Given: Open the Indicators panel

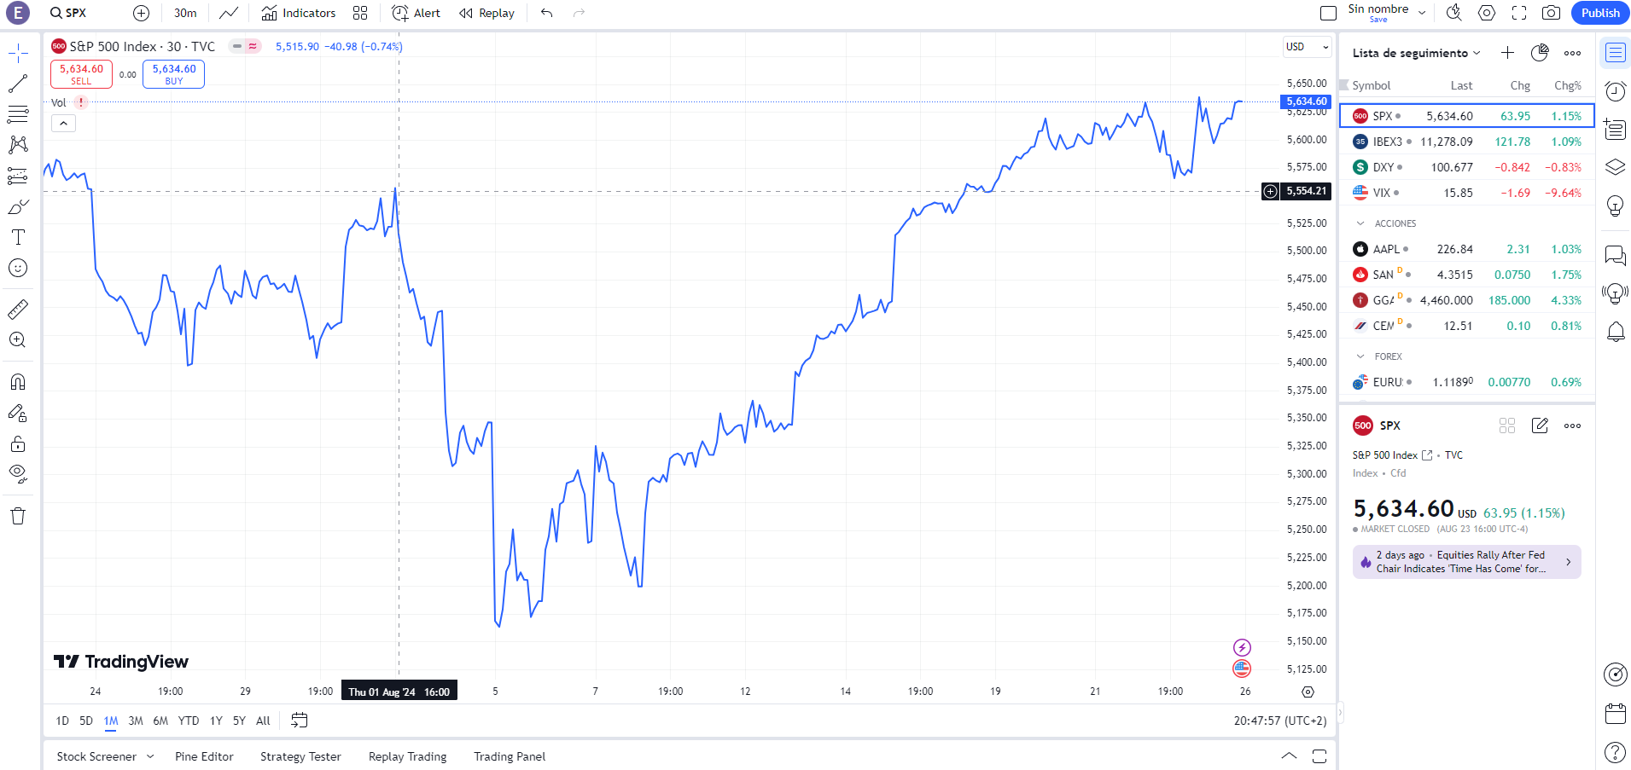Looking at the screenshot, I should tap(299, 13).
